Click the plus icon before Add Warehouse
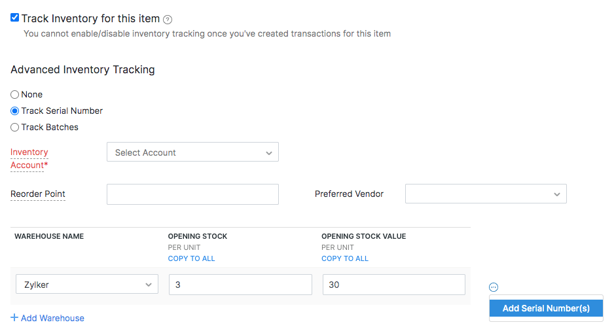This screenshot has width=614, height=333. click(x=14, y=318)
